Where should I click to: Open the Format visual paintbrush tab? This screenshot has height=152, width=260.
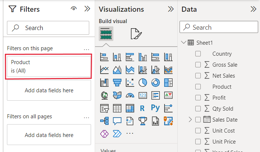click(x=136, y=34)
